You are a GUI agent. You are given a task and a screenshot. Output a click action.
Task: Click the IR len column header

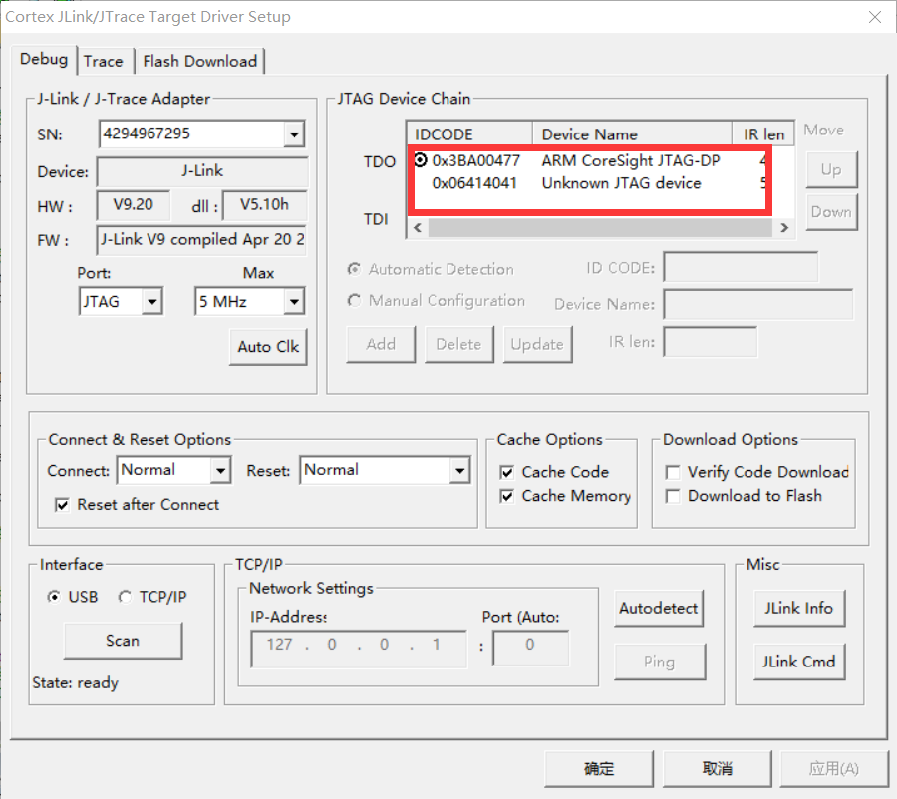point(763,134)
